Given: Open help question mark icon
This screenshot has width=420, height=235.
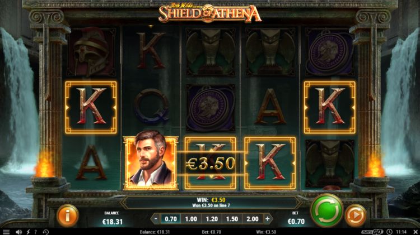Looking at the screenshot, I should pyautogui.click(x=35, y=232).
